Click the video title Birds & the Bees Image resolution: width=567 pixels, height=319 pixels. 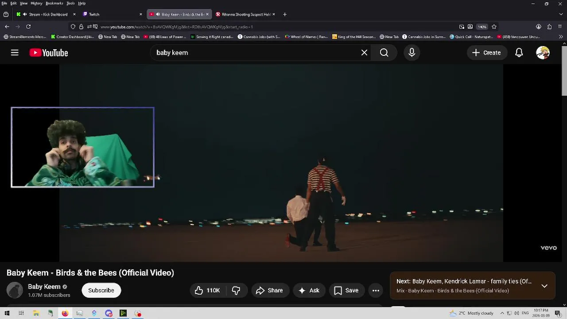(x=90, y=273)
